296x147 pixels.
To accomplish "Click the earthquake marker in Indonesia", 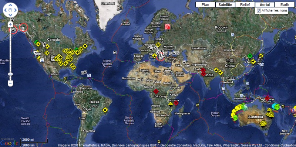I will pyautogui.click(x=241, y=95).
